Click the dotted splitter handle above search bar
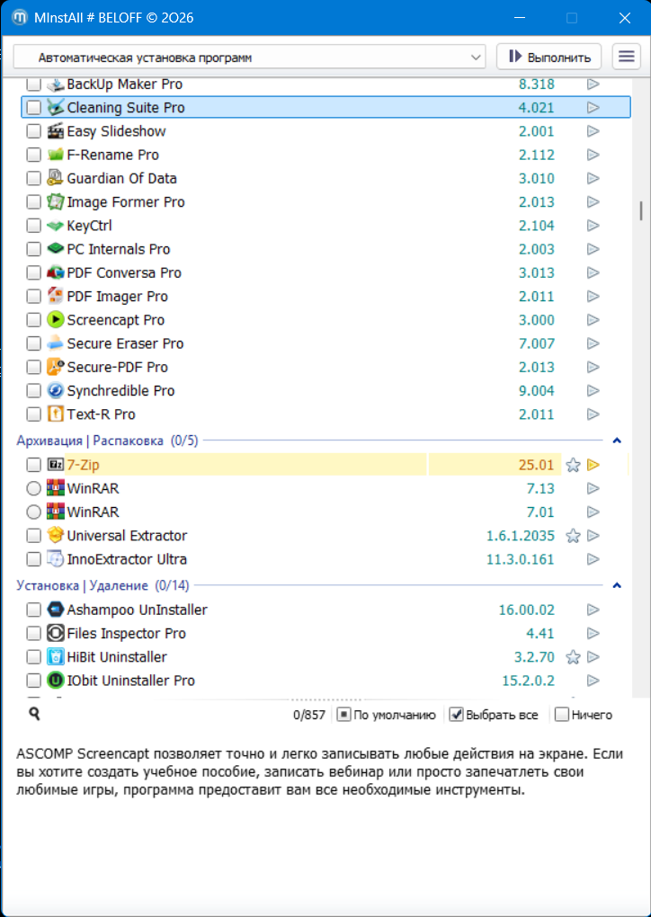 [x=325, y=699]
